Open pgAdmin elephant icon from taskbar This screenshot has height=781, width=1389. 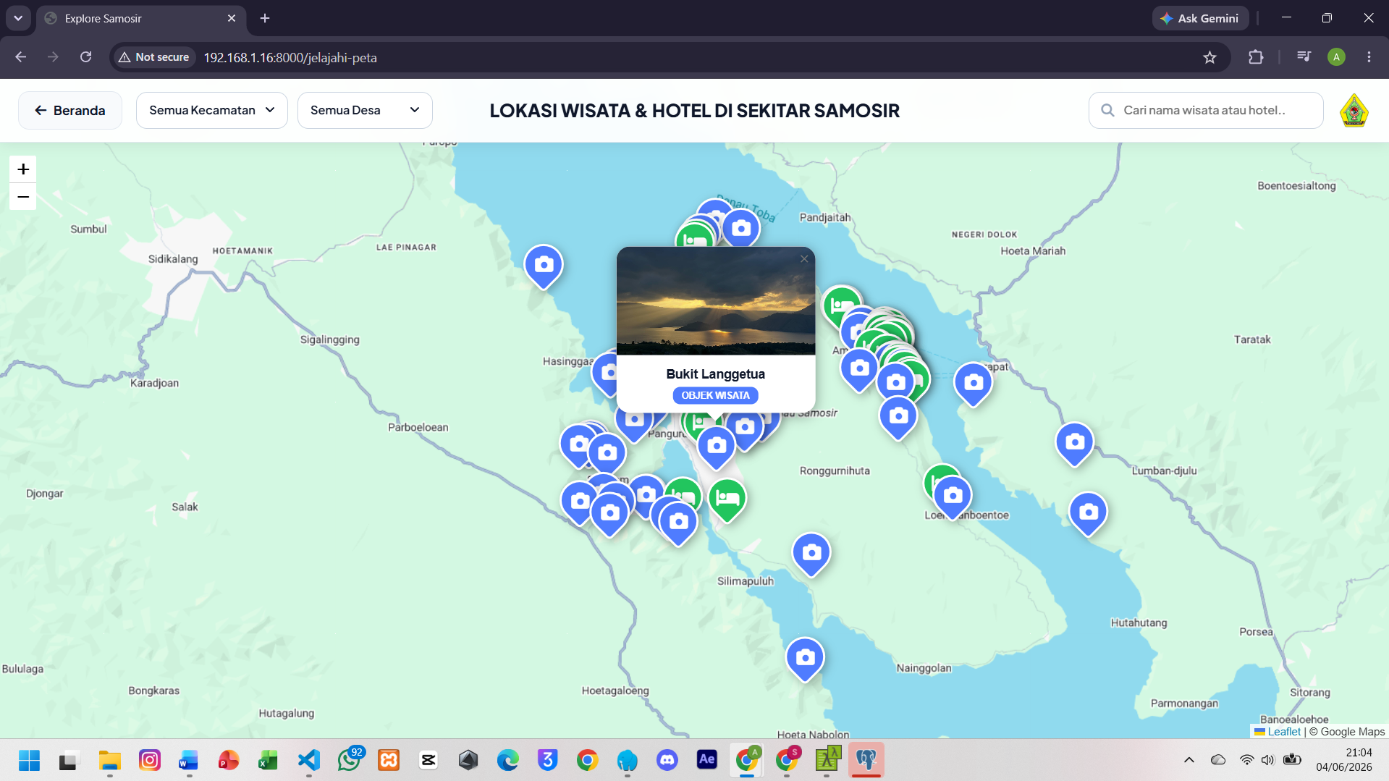click(x=866, y=760)
